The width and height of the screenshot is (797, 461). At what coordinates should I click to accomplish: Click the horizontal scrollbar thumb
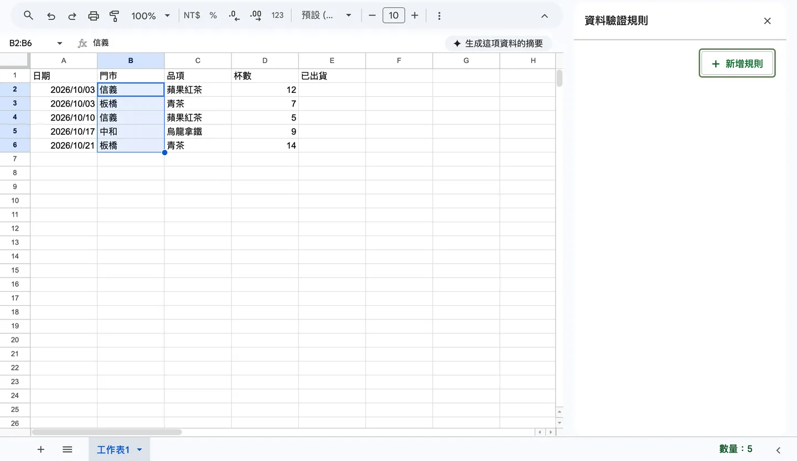point(107,432)
